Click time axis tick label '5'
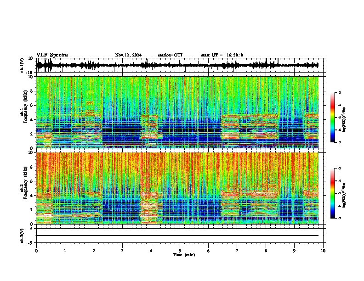 (180, 251)
